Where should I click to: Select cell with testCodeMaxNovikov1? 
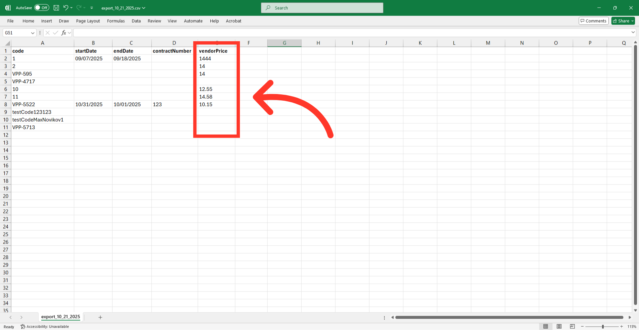click(x=43, y=120)
